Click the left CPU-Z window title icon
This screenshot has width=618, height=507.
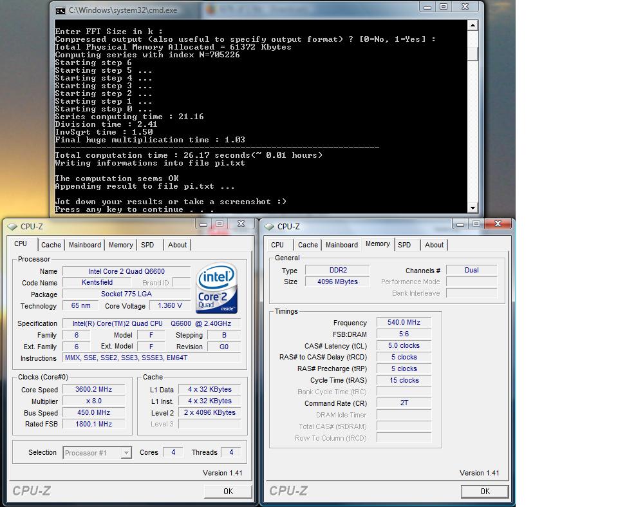(13, 227)
